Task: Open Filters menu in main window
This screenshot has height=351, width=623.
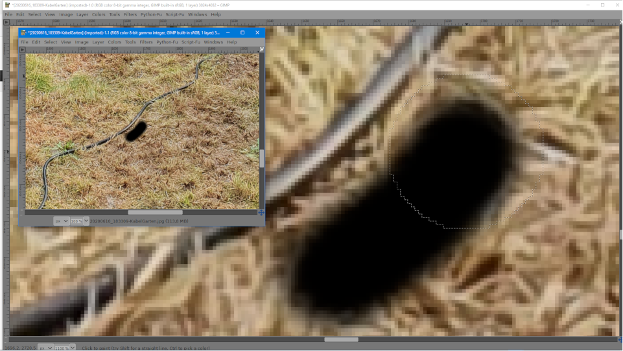Action: 130,15
